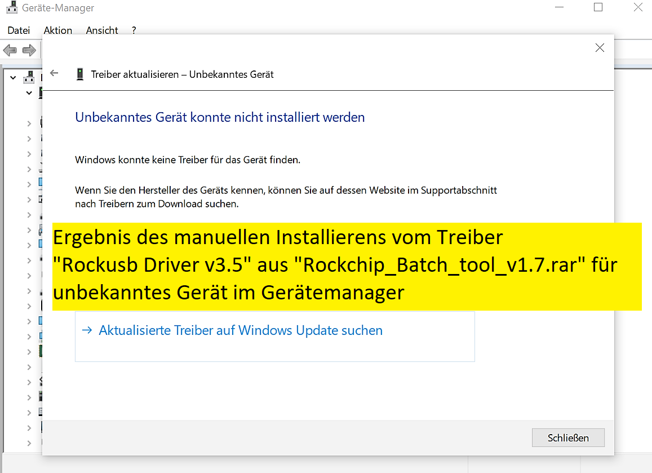Click the dialog title 'Treiber aktualisieren – Unbekanntes Gerät'
The image size is (652, 473).
[x=182, y=74]
